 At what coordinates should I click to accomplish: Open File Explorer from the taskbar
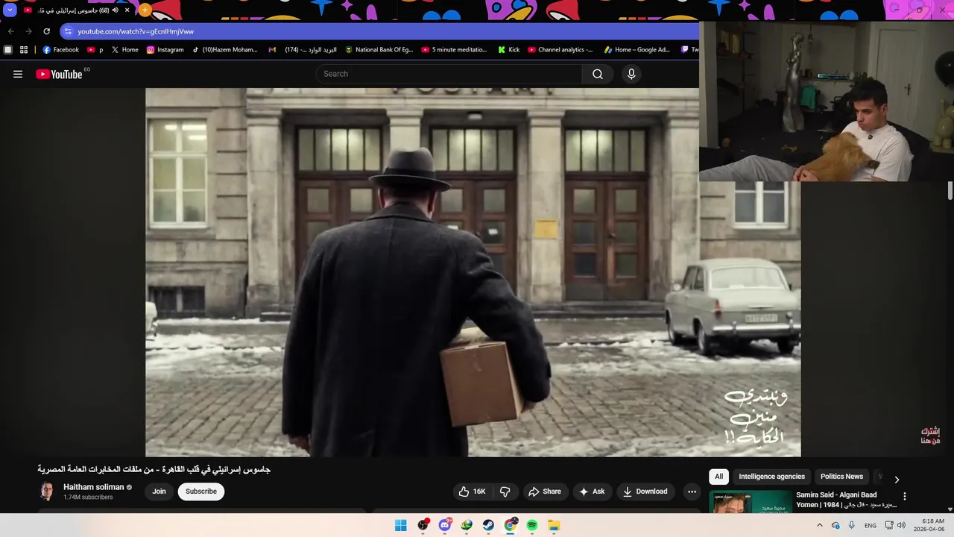tap(554, 525)
